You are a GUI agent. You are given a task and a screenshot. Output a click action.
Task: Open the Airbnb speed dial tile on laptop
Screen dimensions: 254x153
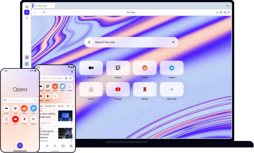[91, 89]
